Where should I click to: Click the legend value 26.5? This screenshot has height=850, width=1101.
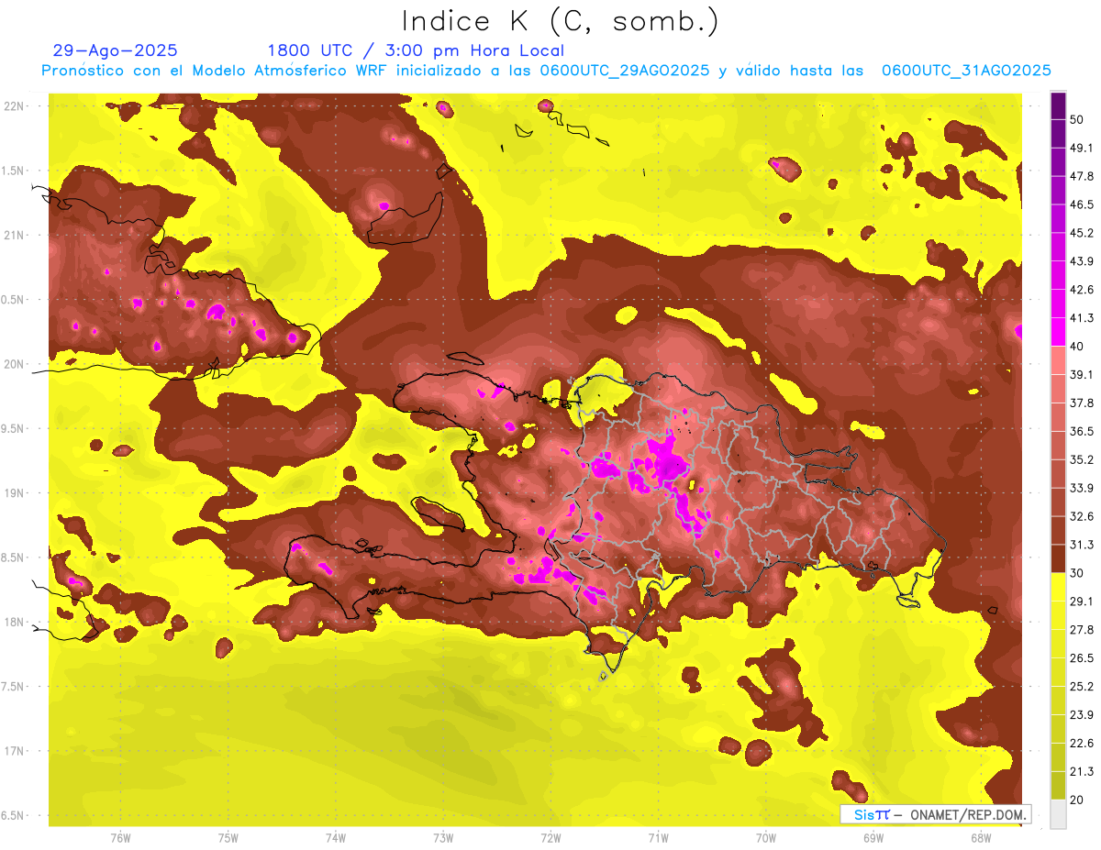(1082, 658)
